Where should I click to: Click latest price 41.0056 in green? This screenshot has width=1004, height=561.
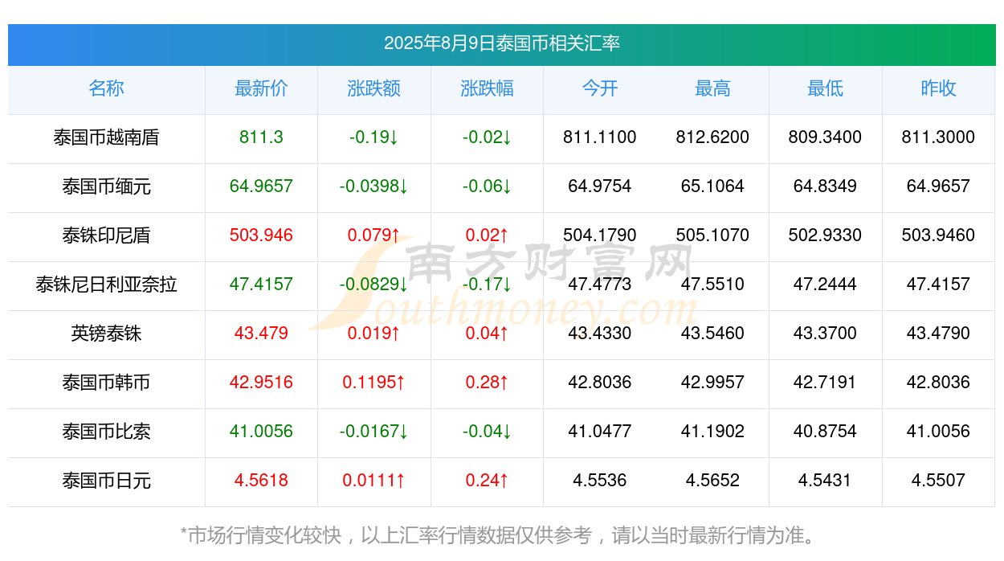[x=261, y=432]
